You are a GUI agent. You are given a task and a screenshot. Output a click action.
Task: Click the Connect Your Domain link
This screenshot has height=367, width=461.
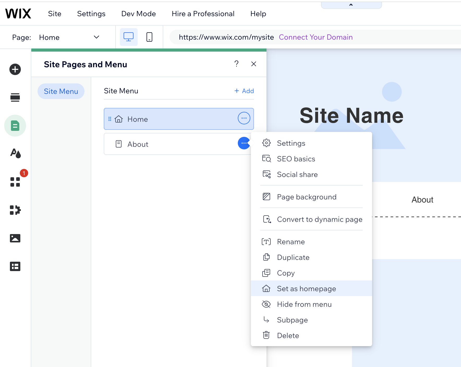point(316,37)
